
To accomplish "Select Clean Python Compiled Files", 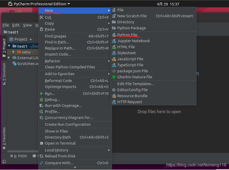I will coord(75,67).
